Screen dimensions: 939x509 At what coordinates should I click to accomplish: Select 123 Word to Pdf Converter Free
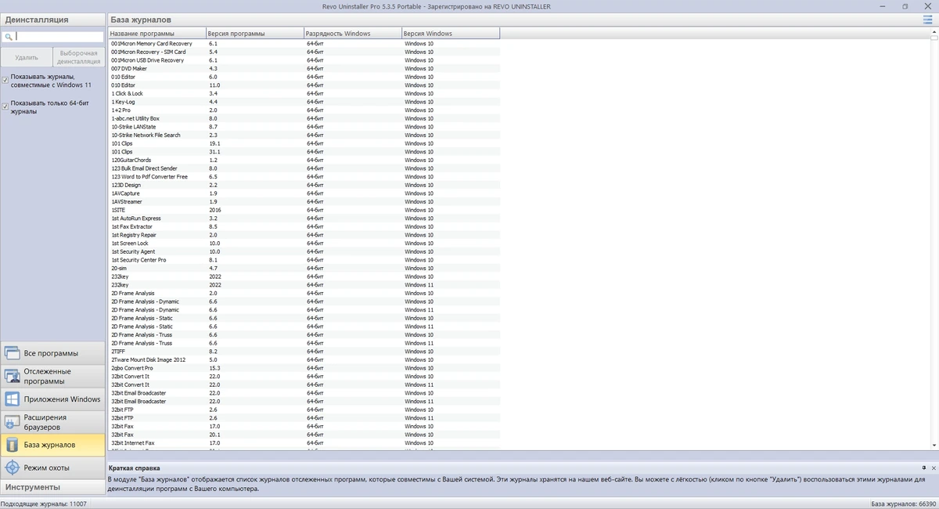click(x=304, y=177)
